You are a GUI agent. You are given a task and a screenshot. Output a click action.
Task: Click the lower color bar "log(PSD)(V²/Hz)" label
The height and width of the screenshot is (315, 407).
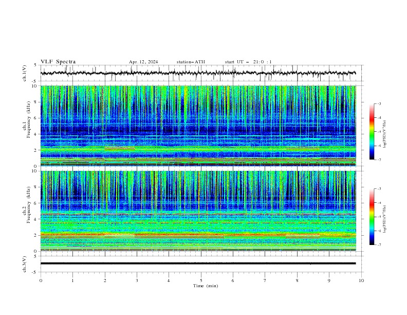384,219
